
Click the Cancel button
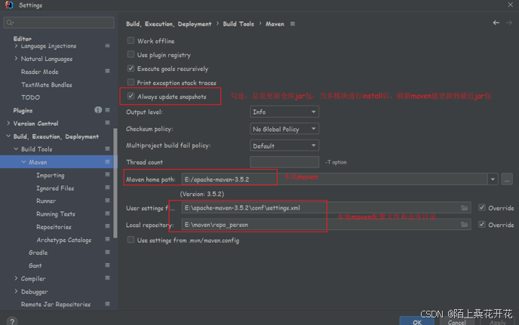click(x=457, y=322)
